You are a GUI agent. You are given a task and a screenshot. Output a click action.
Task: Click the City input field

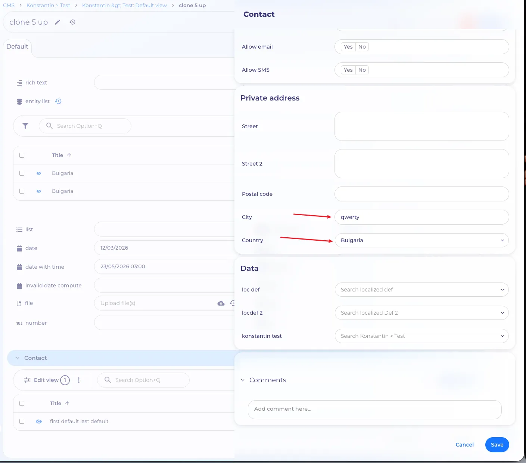point(422,217)
